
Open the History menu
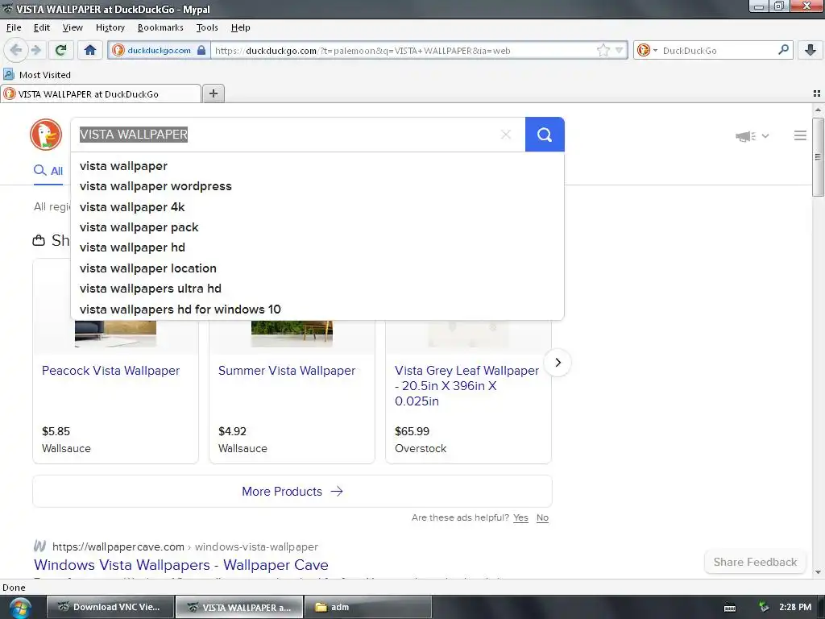point(110,27)
